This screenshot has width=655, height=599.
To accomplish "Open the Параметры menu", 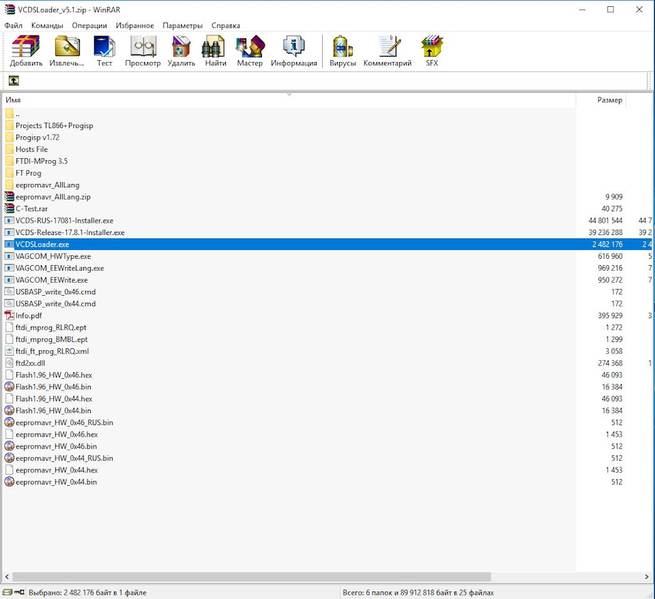I will (183, 25).
